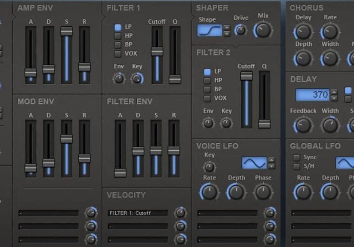Click first Mod Env modulation amount knob
354x247 pixels.
click(x=91, y=213)
